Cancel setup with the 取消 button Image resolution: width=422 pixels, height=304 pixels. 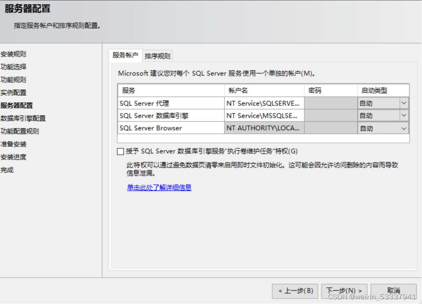[393, 291]
